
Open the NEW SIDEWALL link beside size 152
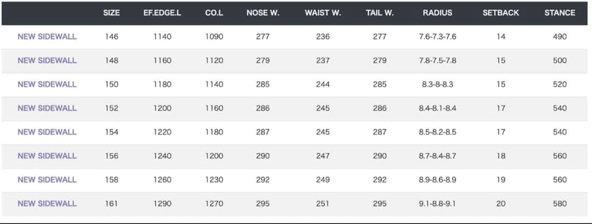tap(47, 108)
